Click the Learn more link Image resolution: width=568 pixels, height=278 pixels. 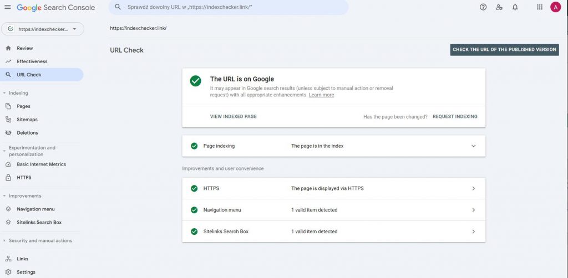321,95
